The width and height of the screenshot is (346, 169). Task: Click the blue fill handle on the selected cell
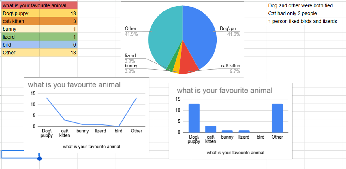pyautogui.click(x=40, y=158)
